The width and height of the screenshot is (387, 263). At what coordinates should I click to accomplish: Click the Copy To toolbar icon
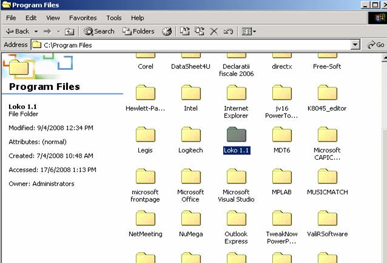(x=200, y=32)
